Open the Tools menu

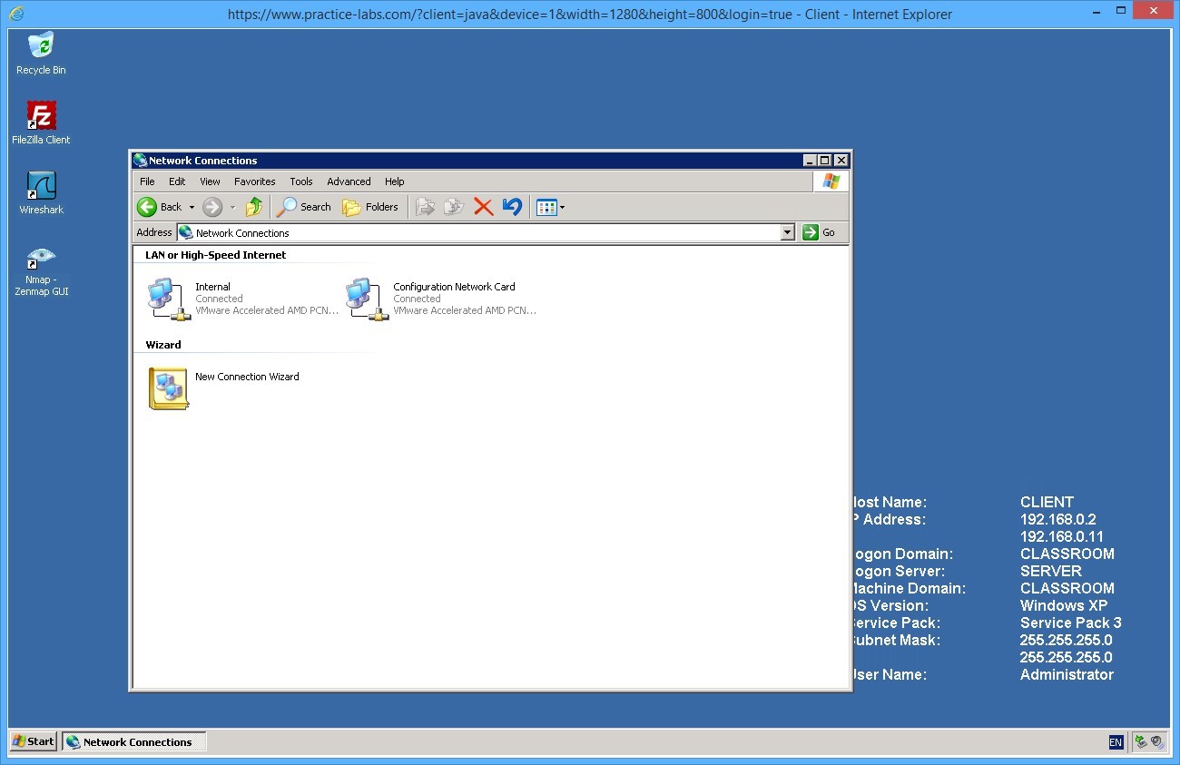300,181
